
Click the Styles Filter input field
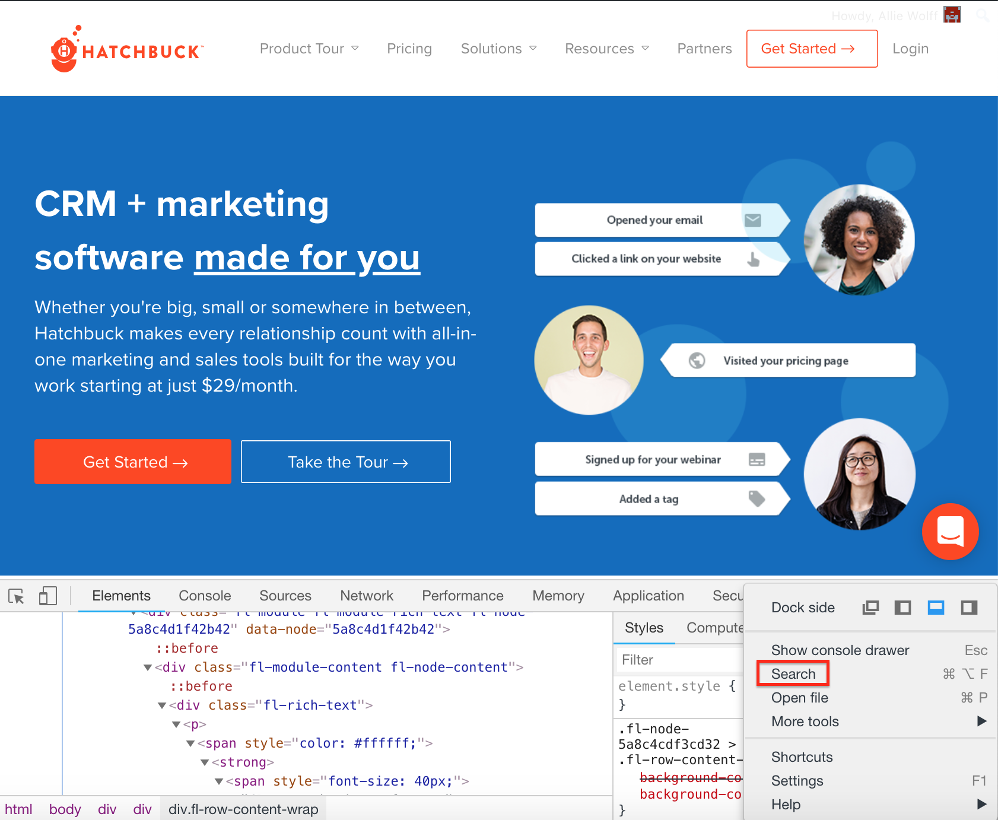coord(679,660)
